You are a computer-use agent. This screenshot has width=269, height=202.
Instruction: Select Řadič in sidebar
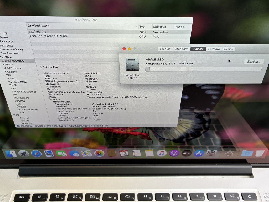[13, 85]
